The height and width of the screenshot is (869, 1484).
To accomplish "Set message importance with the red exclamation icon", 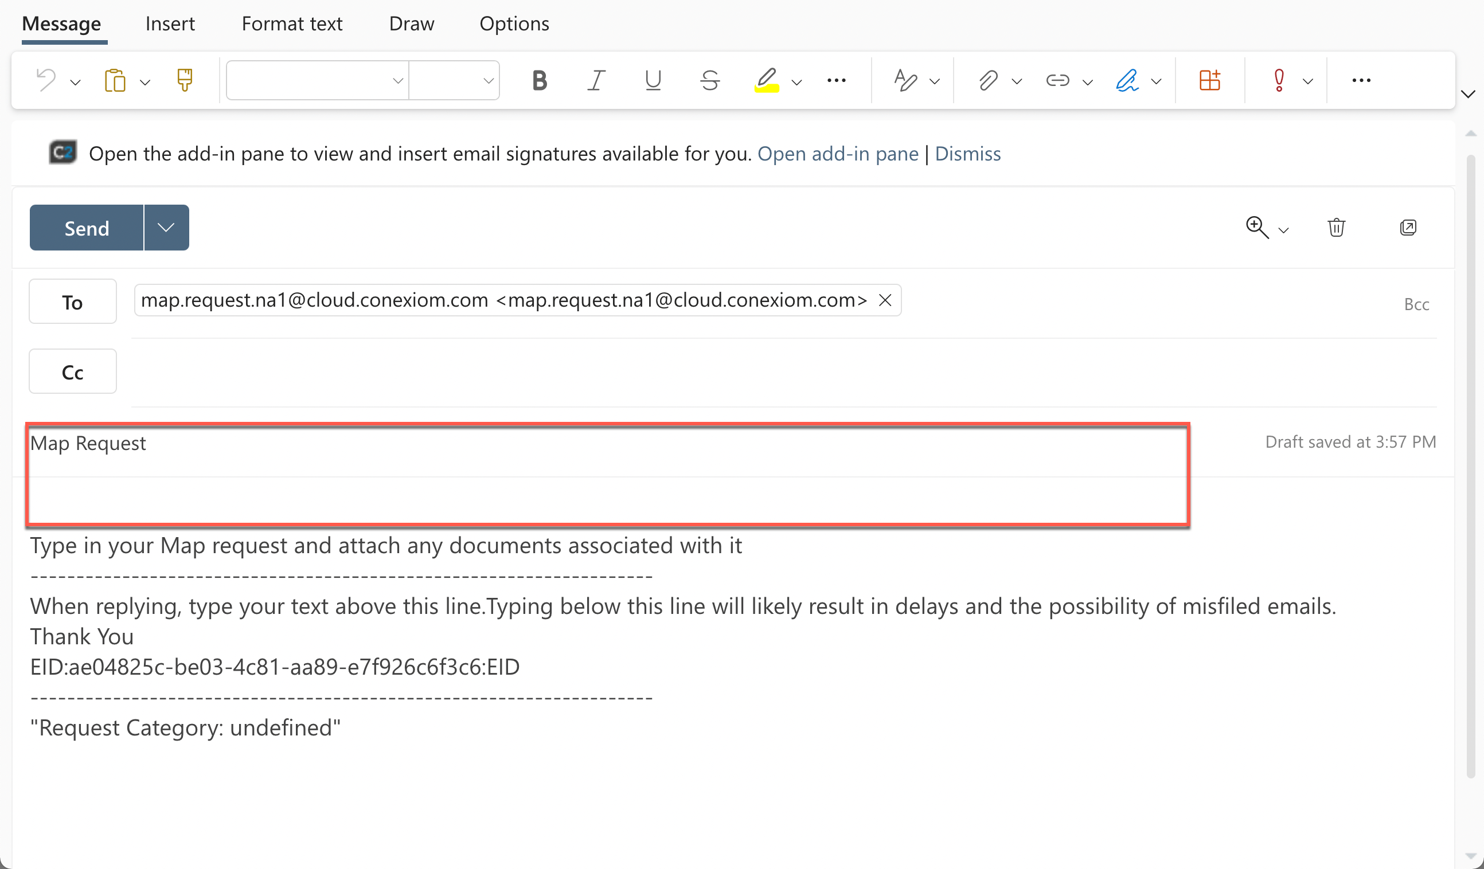I will tap(1278, 81).
